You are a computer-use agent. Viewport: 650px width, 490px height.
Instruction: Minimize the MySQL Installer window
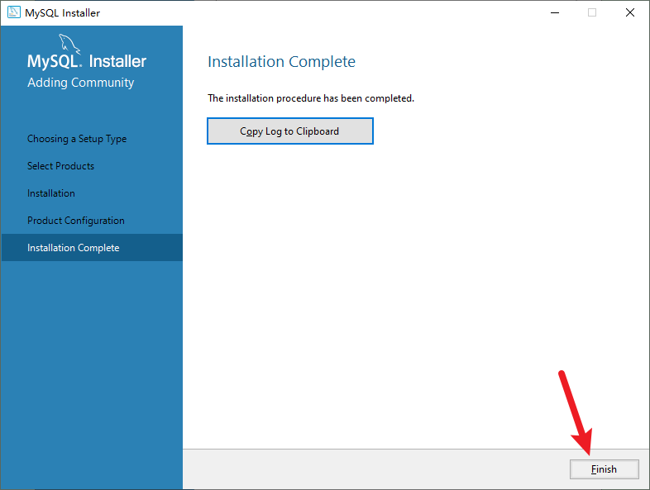[555, 12]
